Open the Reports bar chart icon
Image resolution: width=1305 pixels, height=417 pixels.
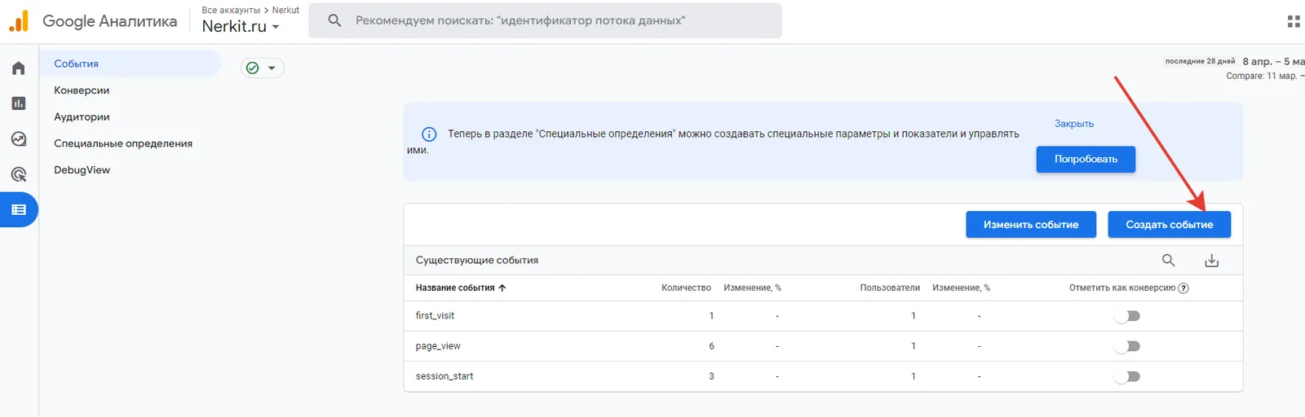[19, 103]
